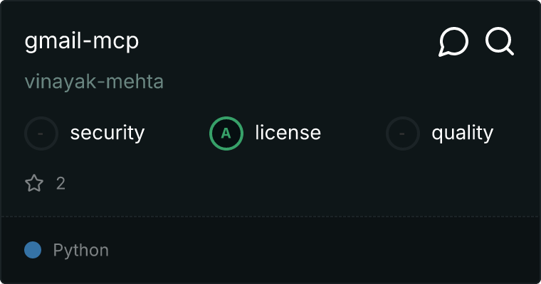Click blank card space right of star count
The width and height of the screenshot is (541, 284).
click(x=285, y=184)
